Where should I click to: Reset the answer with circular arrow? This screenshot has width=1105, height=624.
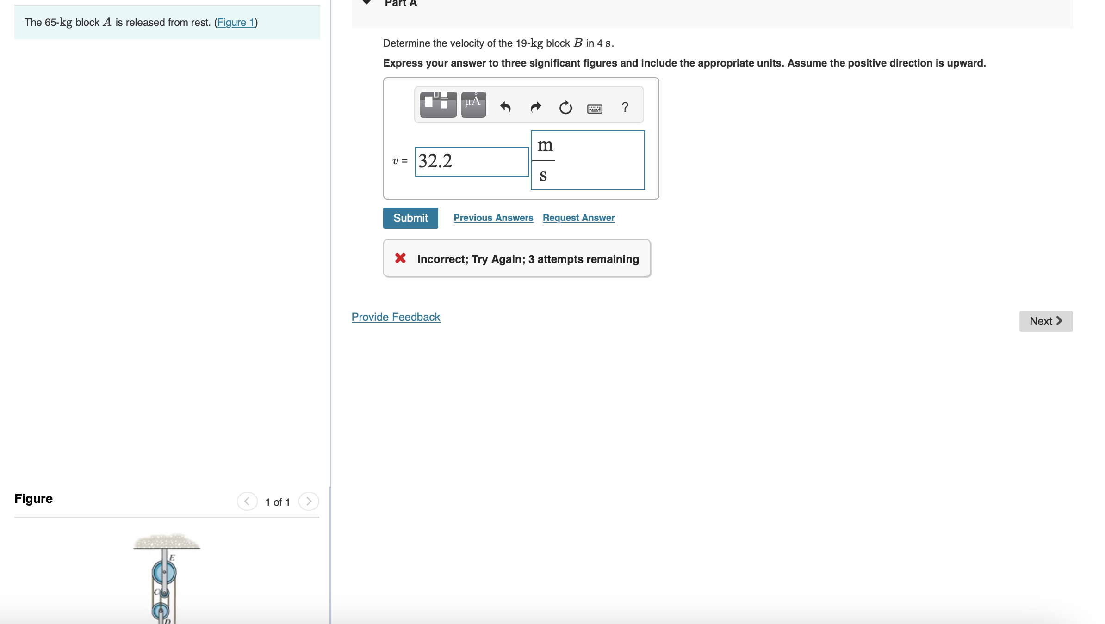(x=565, y=108)
